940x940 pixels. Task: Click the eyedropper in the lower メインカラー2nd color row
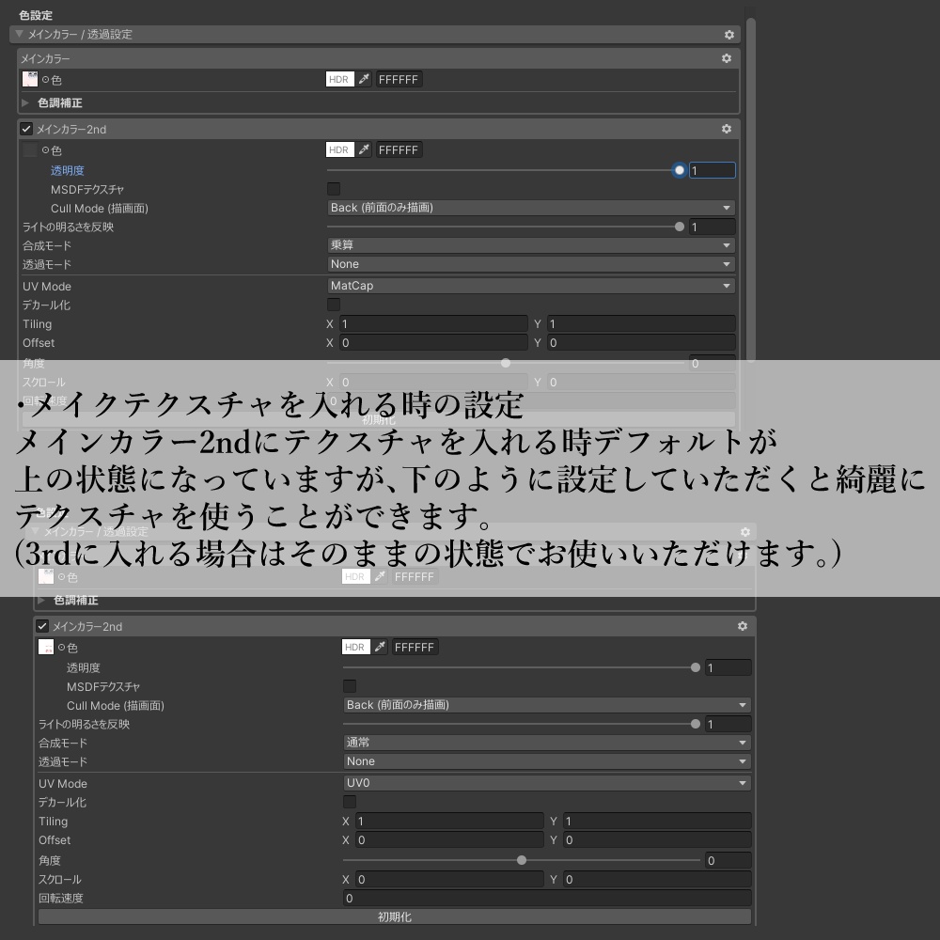(380, 647)
